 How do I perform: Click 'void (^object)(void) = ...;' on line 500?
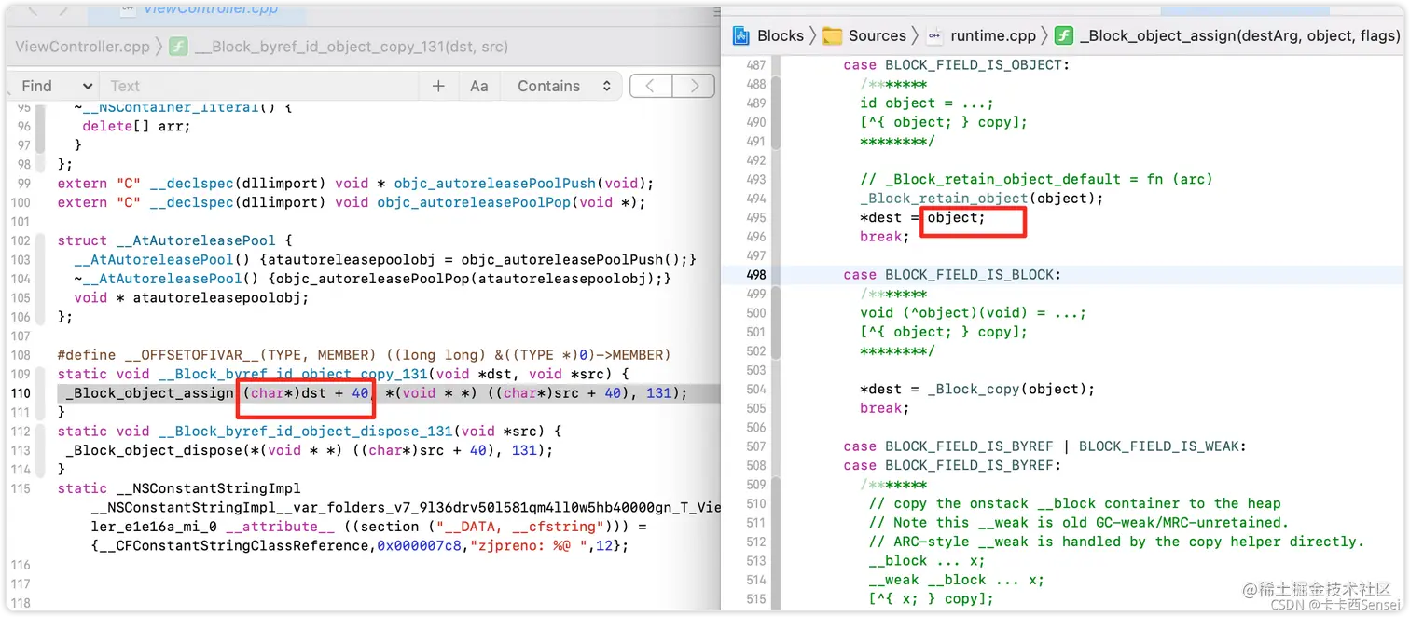[x=973, y=313]
